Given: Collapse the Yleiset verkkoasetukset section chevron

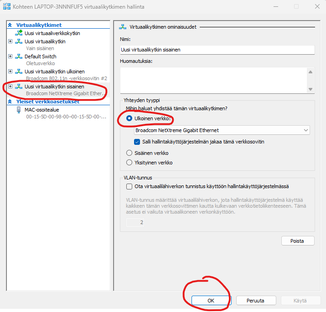Looking at the screenshot, I should (10, 102).
